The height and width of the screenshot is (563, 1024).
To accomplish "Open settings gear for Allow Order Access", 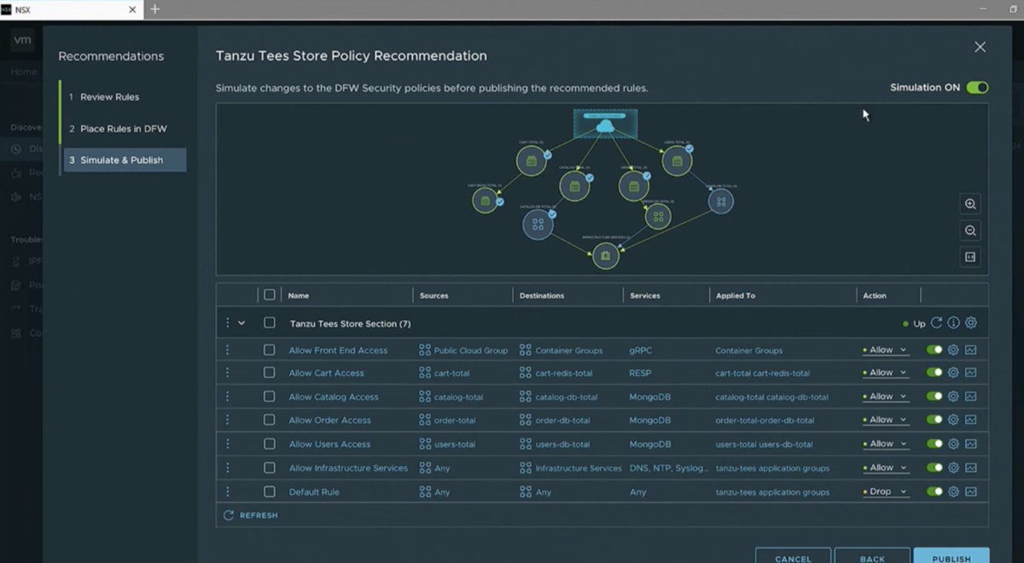I will point(953,420).
